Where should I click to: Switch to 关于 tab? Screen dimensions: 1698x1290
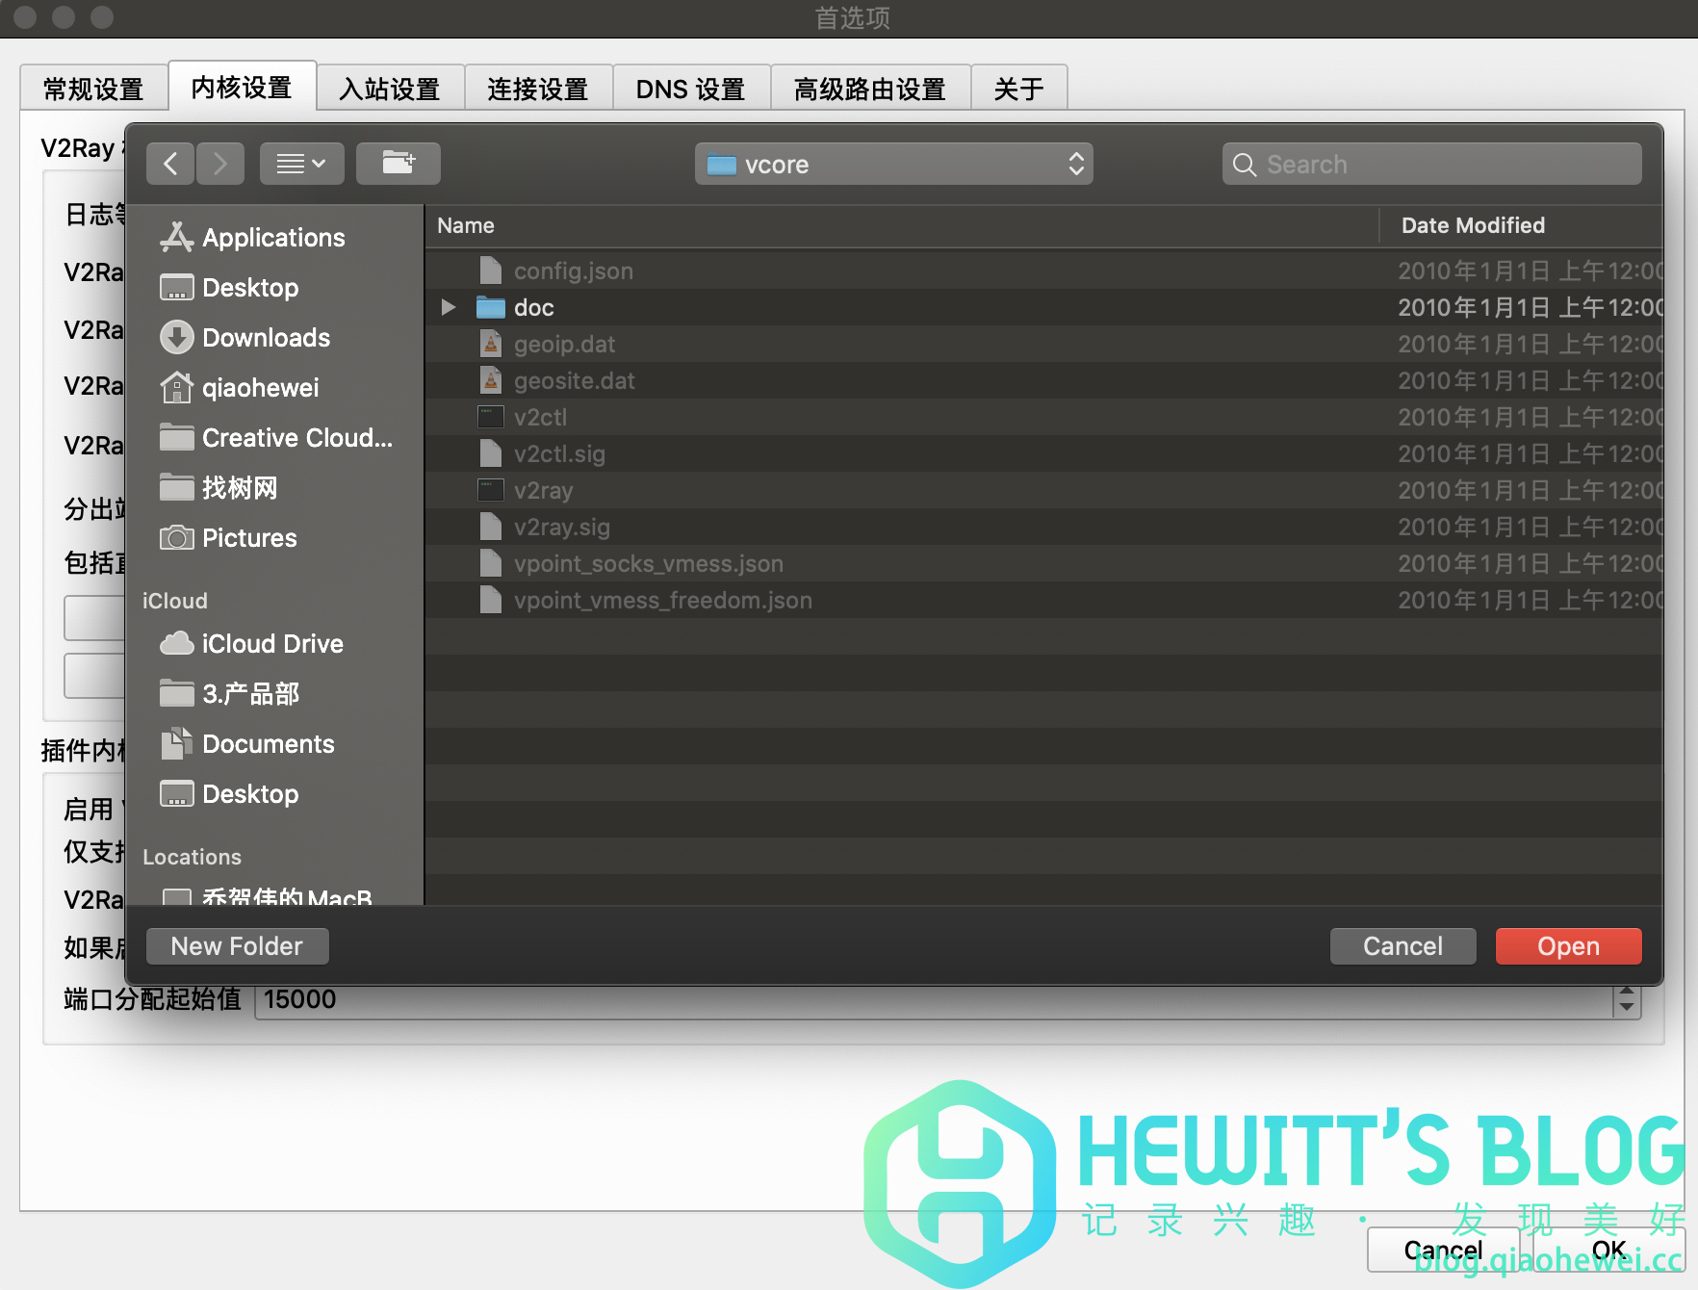[1018, 89]
